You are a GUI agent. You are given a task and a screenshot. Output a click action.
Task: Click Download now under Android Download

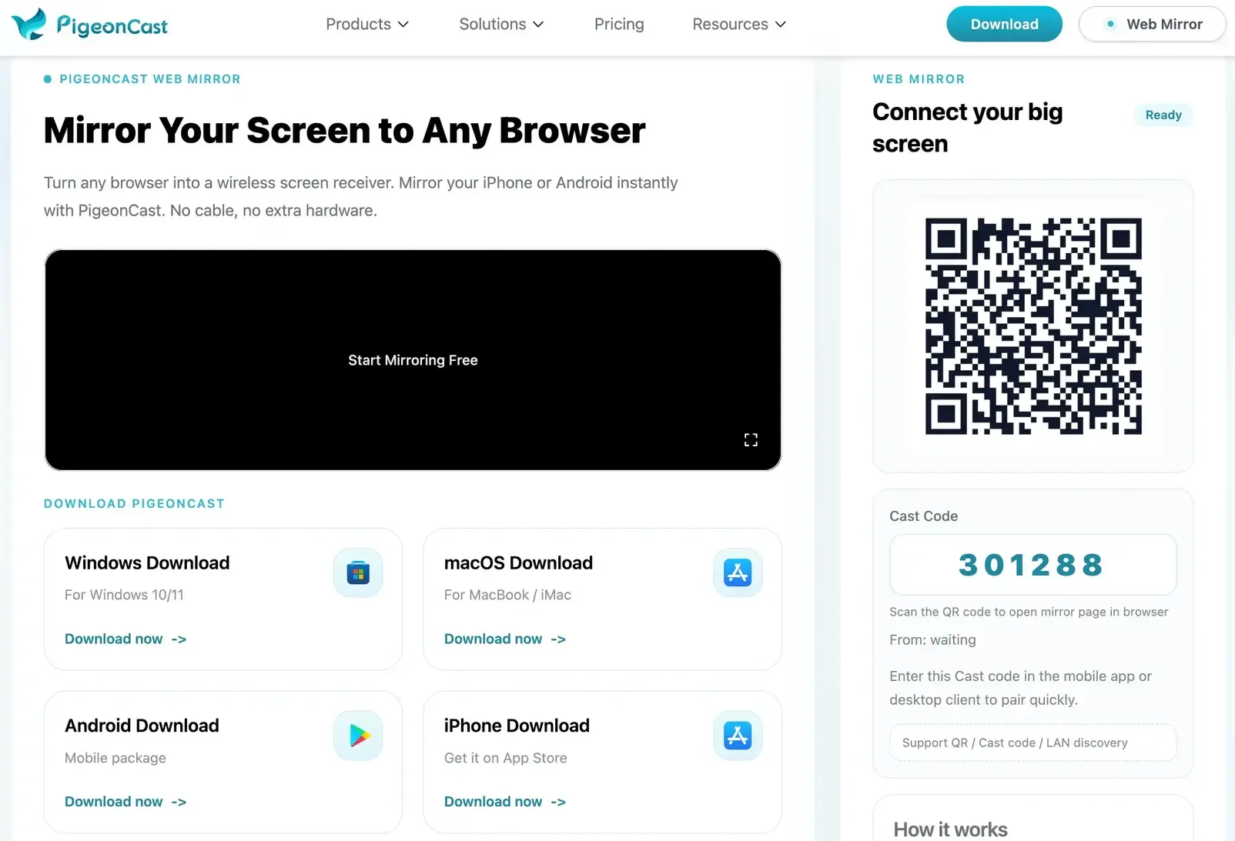(126, 802)
